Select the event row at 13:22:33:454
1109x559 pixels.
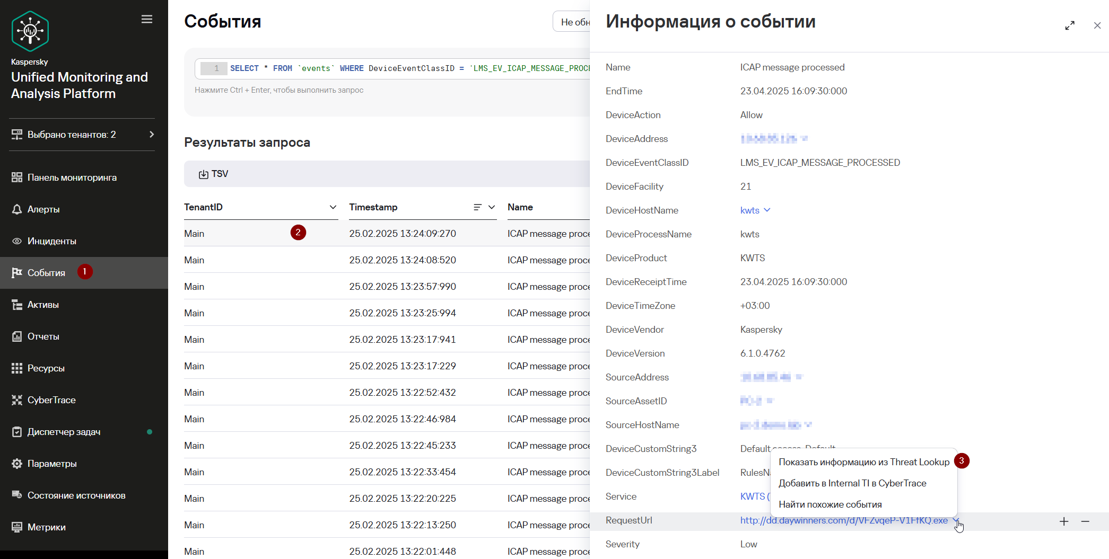point(387,472)
